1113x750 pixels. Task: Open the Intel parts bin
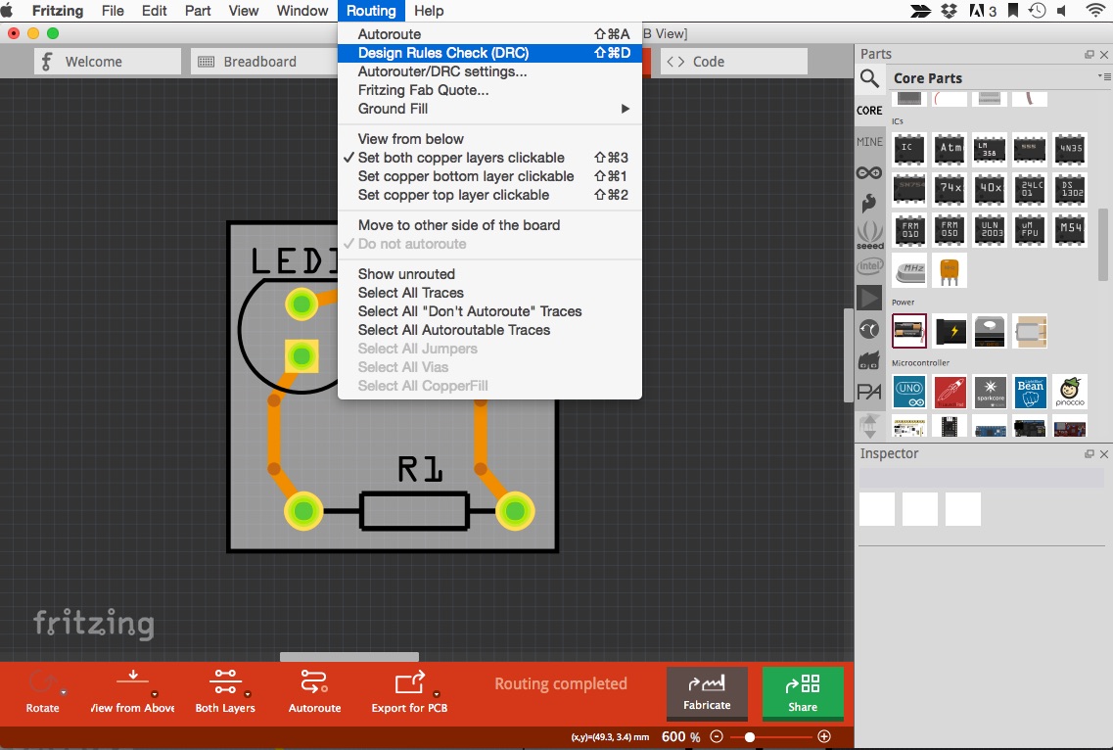869,266
